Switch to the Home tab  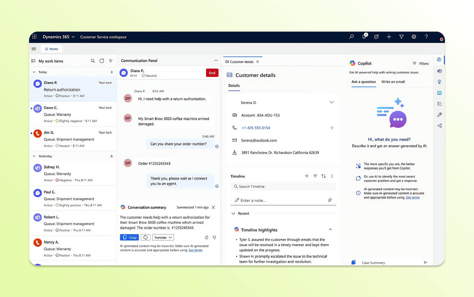(51, 49)
